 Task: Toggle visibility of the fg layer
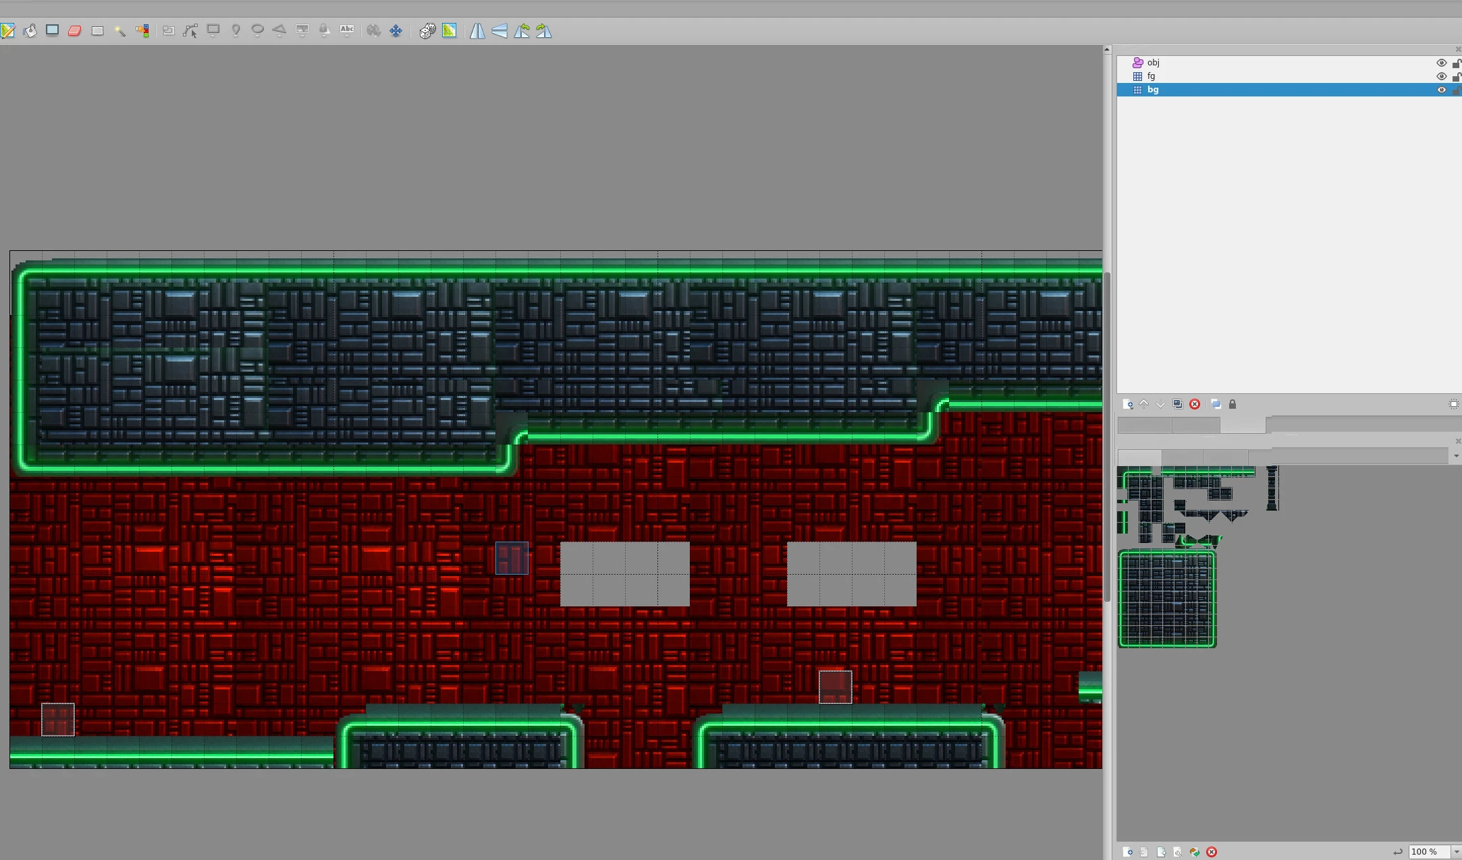point(1441,76)
